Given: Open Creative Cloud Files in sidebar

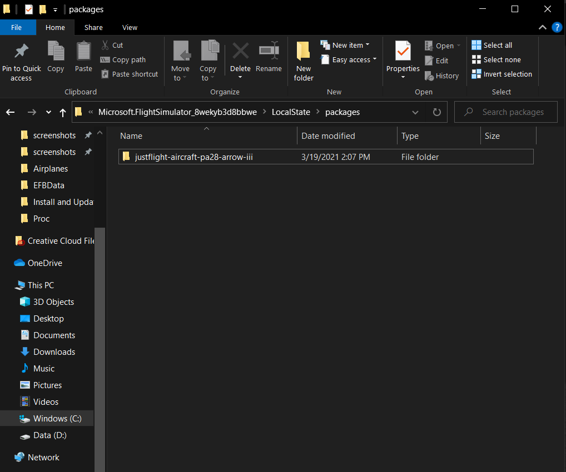Looking at the screenshot, I should (x=54, y=241).
